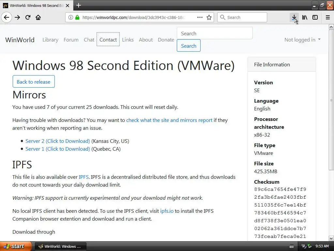Screen dimensions: 334x251
Task: Click the search magnifier icon in search bar
Action: [222, 17]
